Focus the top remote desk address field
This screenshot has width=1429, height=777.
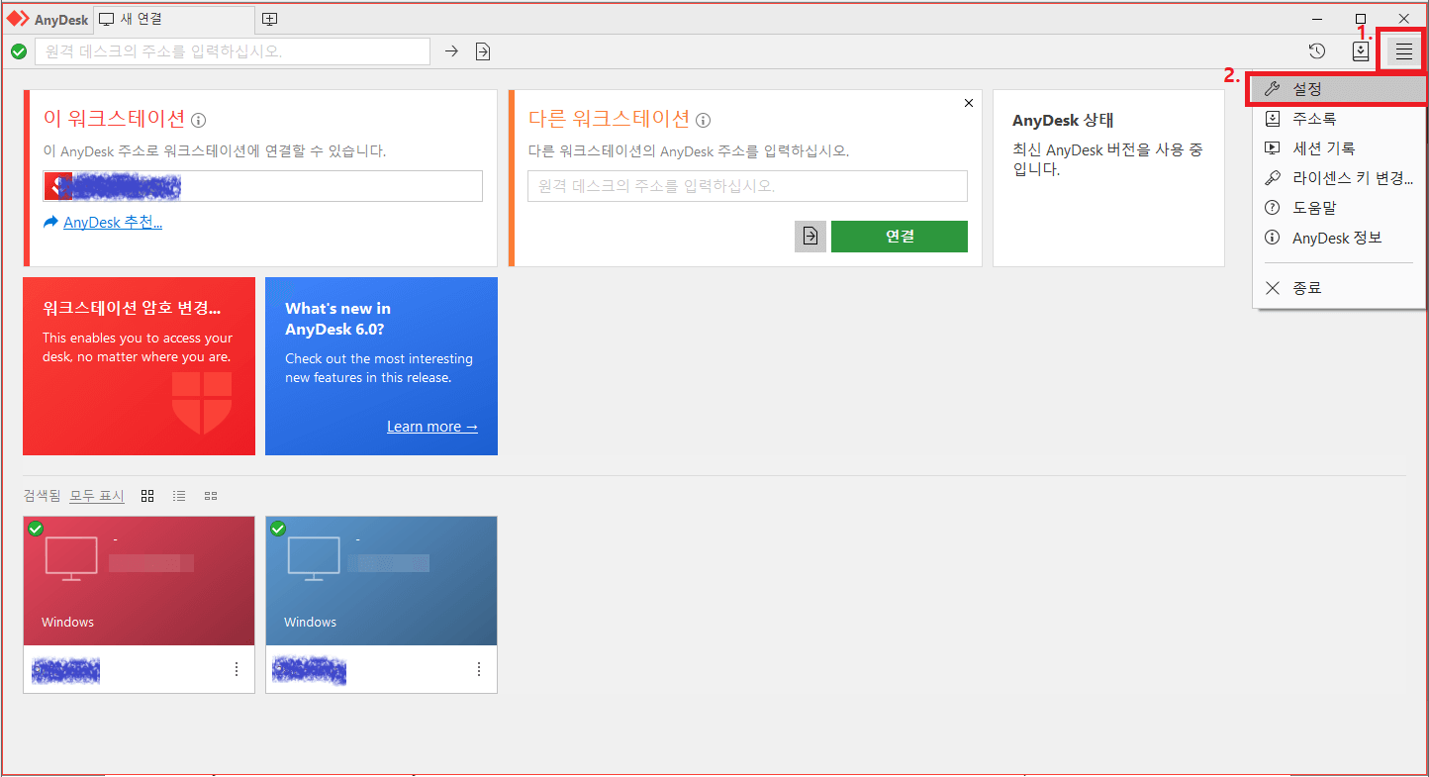click(233, 51)
